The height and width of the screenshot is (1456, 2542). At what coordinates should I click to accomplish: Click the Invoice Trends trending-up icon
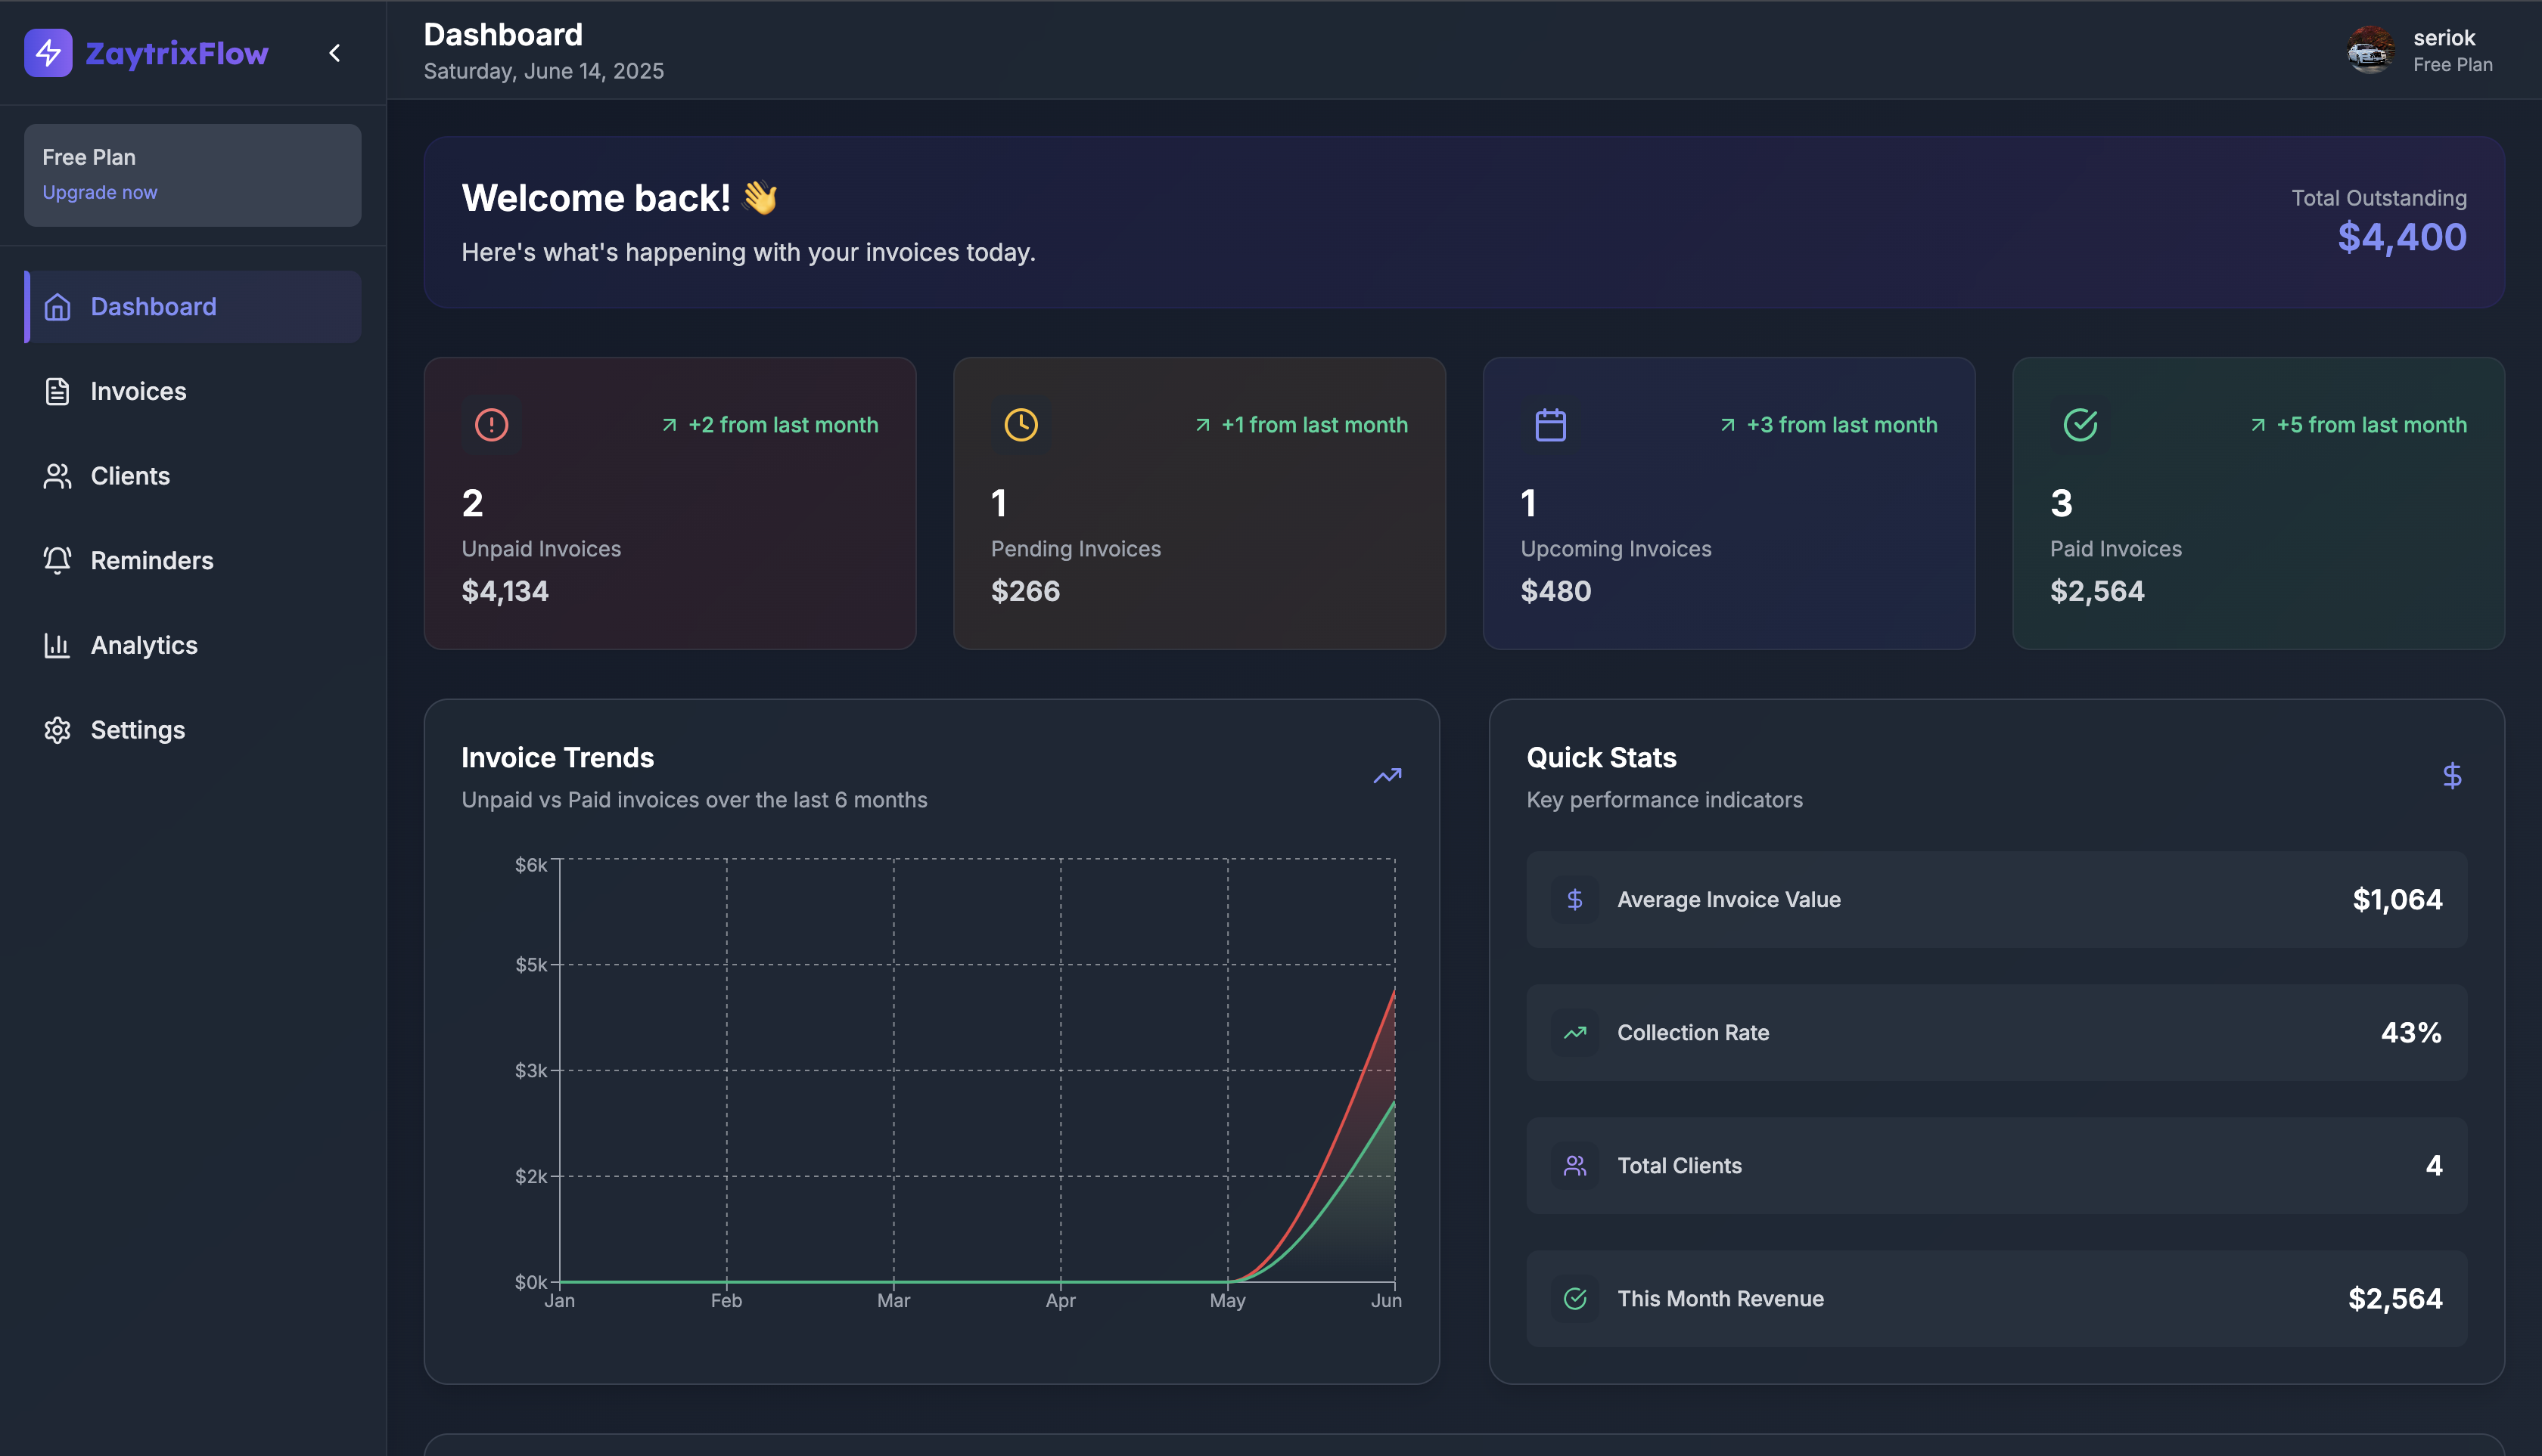(x=1387, y=776)
